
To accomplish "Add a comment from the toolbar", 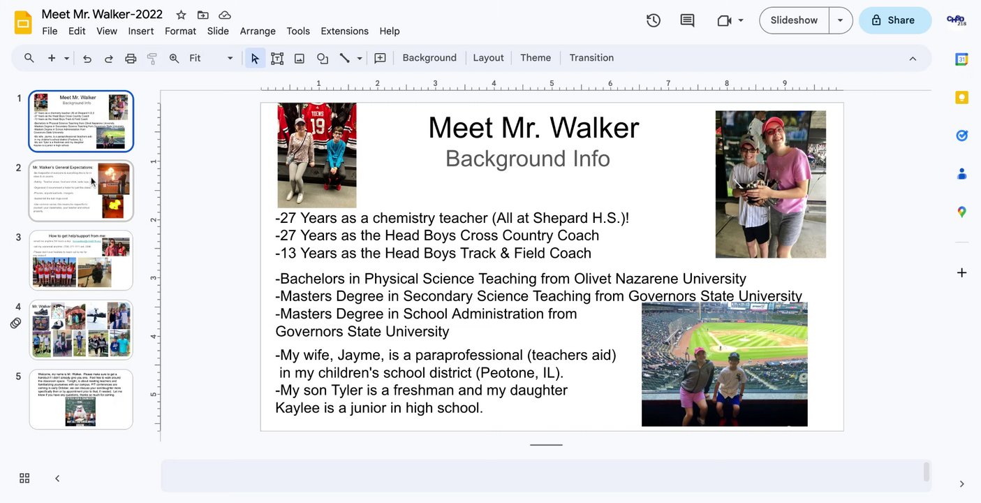I will click(x=381, y=58).
